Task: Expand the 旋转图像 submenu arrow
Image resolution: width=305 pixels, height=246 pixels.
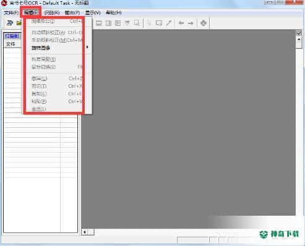Action: [x=87, y=47]
